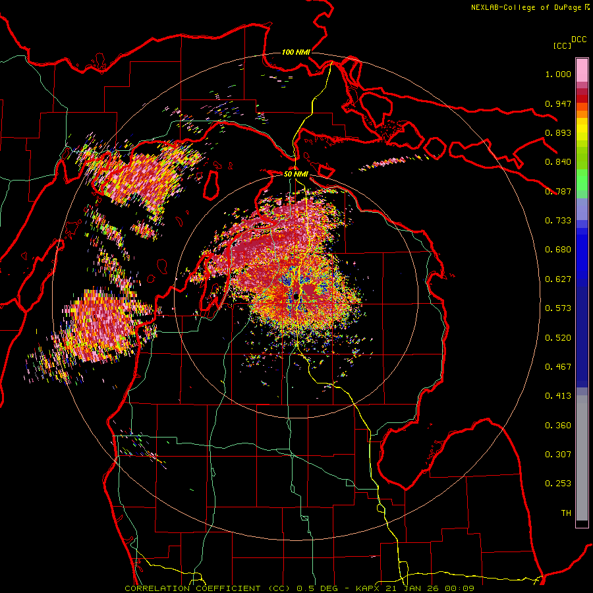The width and height of the screenshot is (593, 593).
Task: Click the [CC] units label
Action: coord(563,45)
